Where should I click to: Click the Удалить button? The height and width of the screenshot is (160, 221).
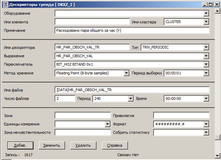[83, 145]
